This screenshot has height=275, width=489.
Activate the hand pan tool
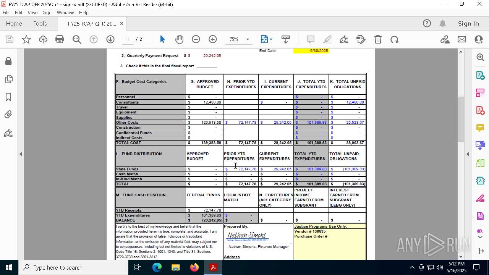point(179,39)
